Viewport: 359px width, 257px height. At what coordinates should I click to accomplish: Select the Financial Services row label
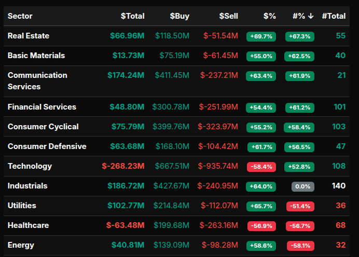42,107
